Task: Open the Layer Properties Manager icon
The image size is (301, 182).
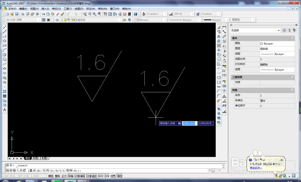Action: click(57, 20)
